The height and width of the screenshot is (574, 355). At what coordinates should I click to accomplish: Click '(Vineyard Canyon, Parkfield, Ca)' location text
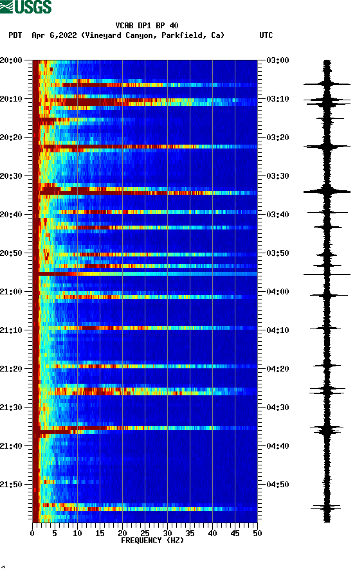152,35
